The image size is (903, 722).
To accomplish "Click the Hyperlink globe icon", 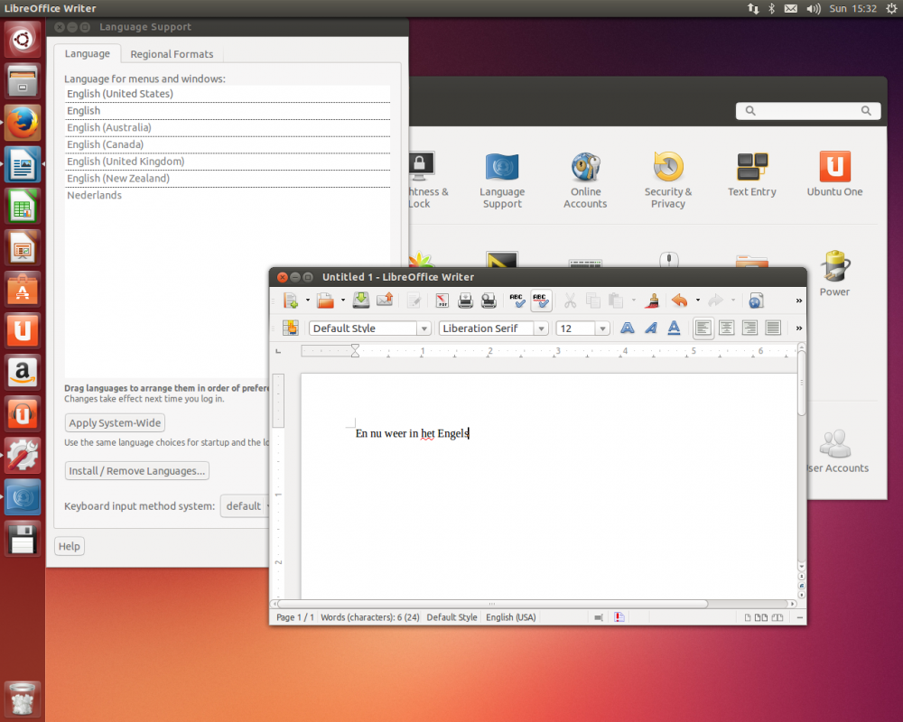I will coord(756,301).
